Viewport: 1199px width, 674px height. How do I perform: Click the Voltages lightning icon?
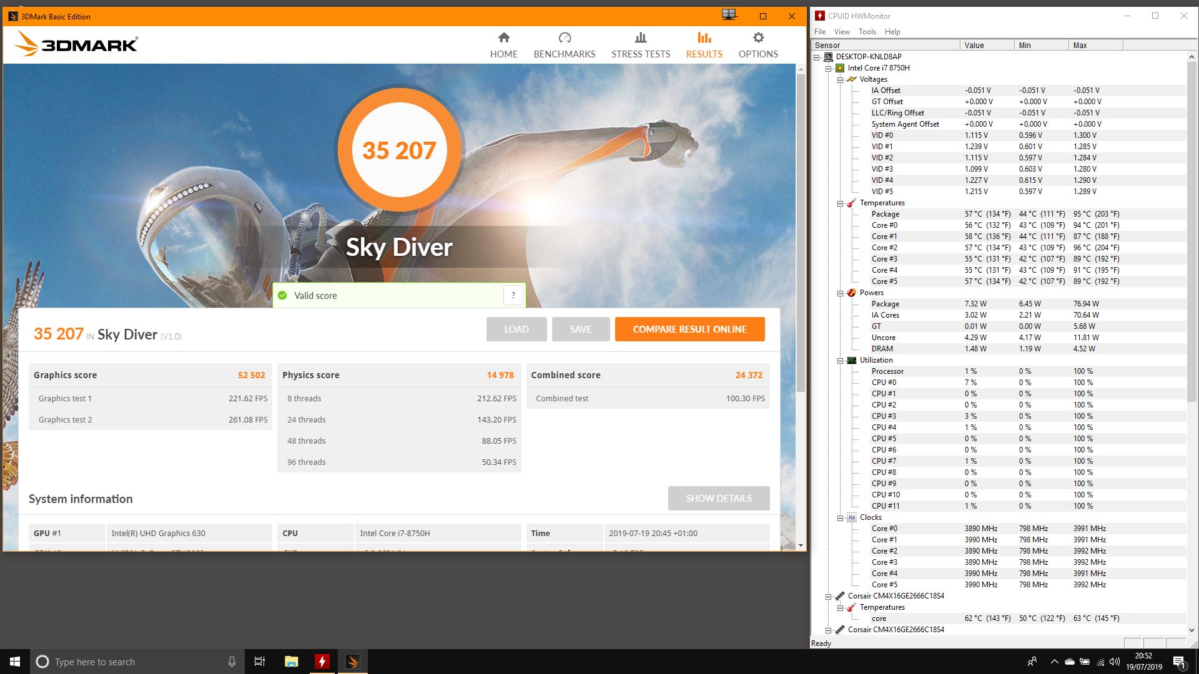point(852,79)
